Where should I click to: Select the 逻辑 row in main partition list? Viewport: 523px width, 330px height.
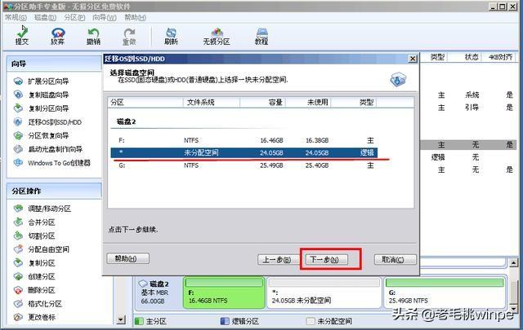(468, 157)
